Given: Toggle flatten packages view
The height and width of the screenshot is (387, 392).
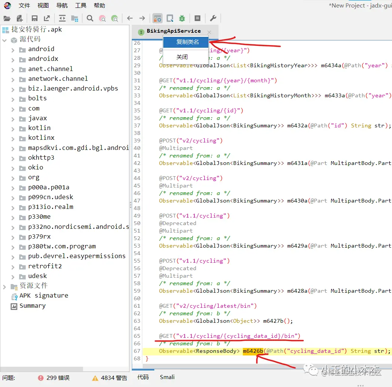Looking at the screenshot, I should (74, 18).
